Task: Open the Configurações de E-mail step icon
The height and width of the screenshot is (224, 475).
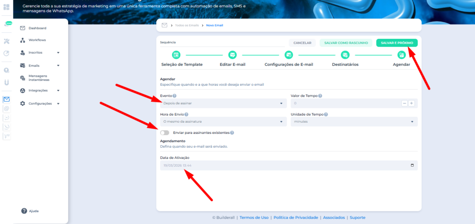Action: point(289,55)
